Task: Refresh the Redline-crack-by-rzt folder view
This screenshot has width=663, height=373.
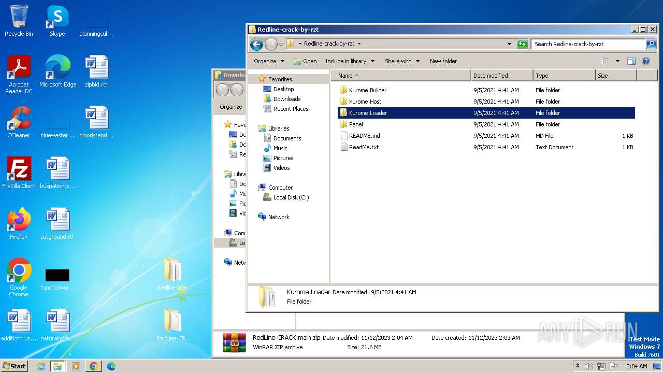Action: [x=522, y=44]
